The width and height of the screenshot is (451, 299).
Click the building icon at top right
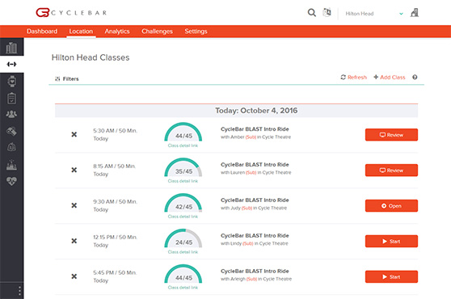(x=415, y=12)
